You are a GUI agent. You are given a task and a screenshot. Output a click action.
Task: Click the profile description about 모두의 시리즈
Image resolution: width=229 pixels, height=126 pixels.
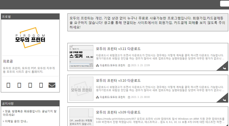(x=29, y=70)
